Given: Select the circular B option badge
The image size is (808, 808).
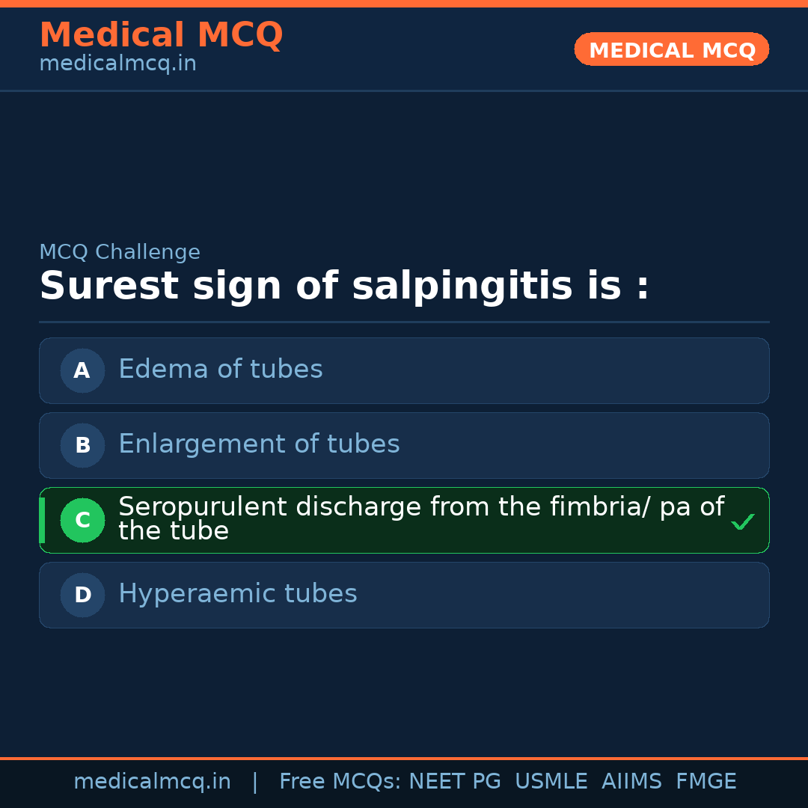Looking at the screenshot, I should (x=82, y=445).
